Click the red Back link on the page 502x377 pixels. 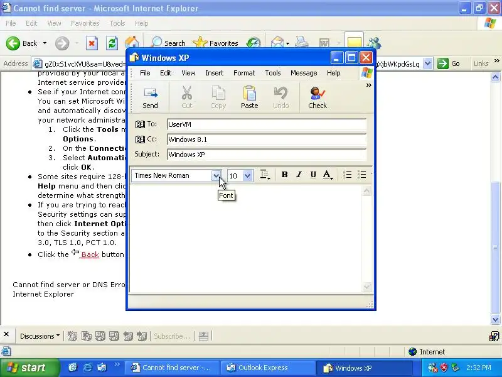click(x=89, y=254)
